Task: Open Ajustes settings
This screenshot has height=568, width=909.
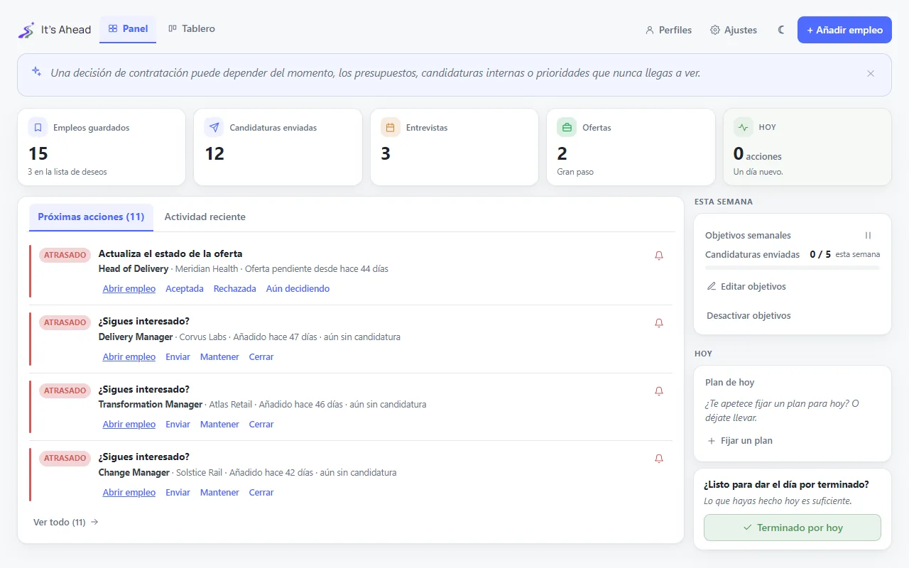Action: coord(734,30)
